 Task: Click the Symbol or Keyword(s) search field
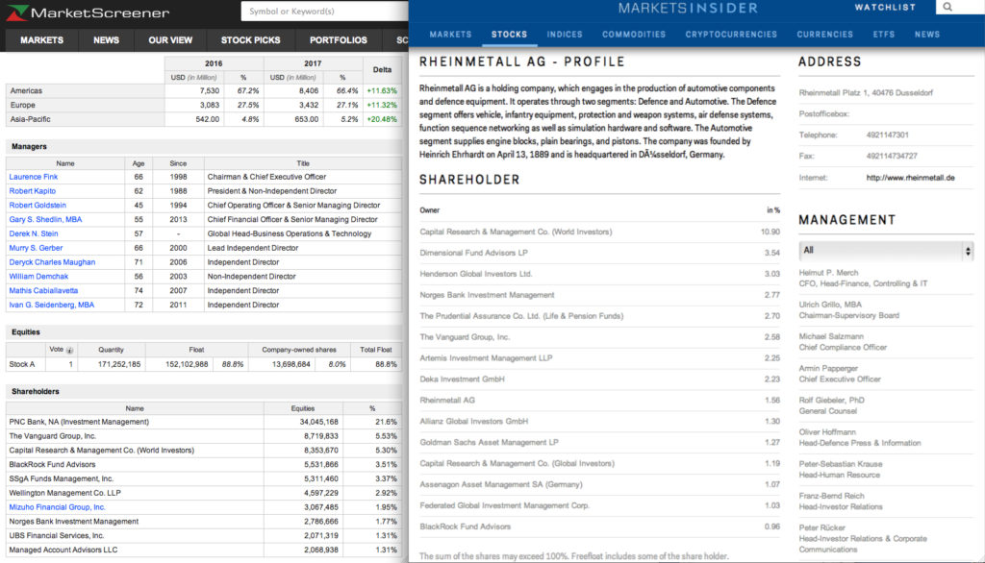(325, 12)
